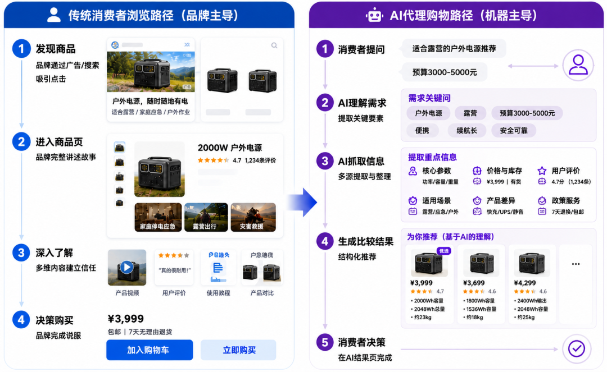Open the 1,234条评价 reviews link
Image resolution: width=607 pixels, height=372 pixels.
tap(260, 160)
